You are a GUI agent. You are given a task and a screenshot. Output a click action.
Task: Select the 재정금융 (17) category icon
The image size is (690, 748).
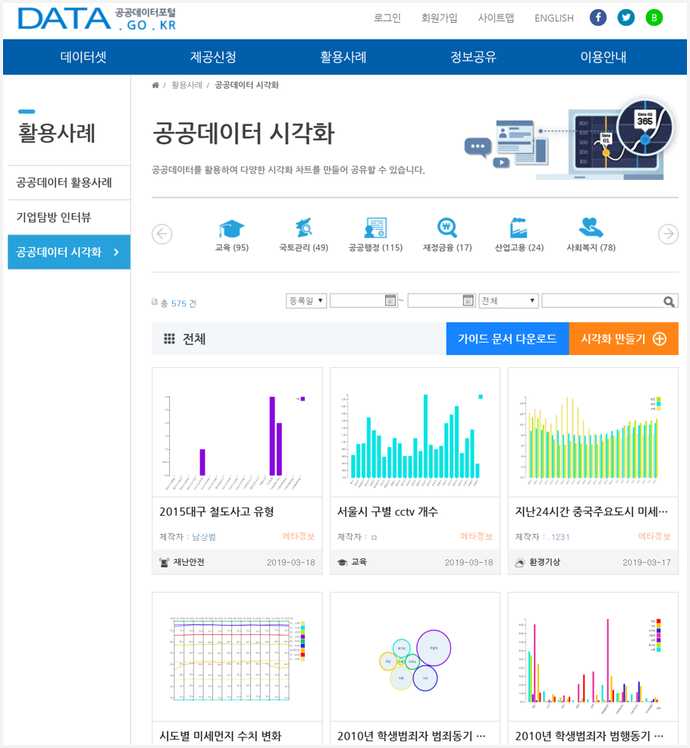[447, 228]
